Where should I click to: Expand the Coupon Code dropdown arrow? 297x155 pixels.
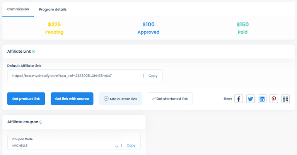[x=116, y=146]
